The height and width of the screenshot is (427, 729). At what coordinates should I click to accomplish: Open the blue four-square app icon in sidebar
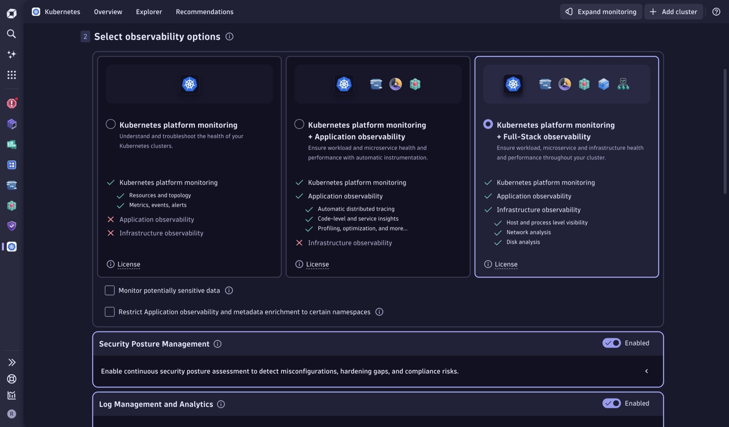[12, 165]
